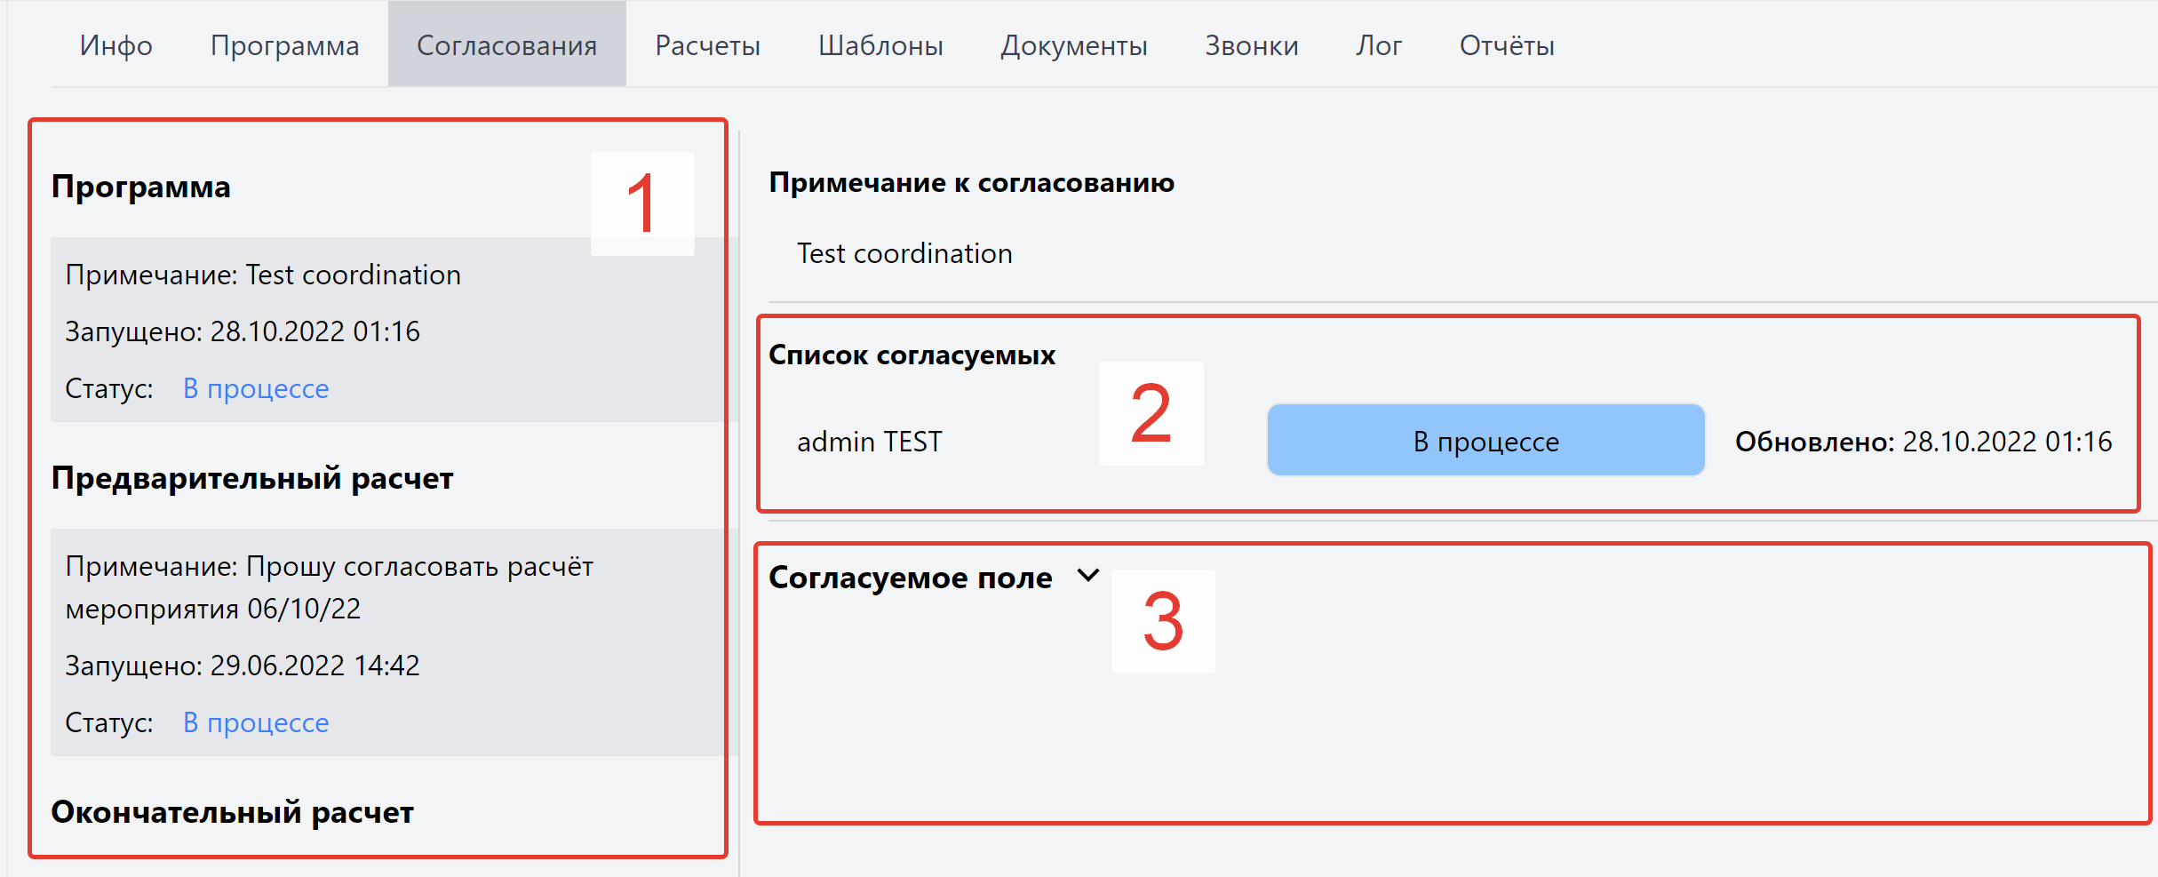This screenshot has height=877, width=2158.
Task: Click the blue В процессе status button
Action: (1485, 441)
